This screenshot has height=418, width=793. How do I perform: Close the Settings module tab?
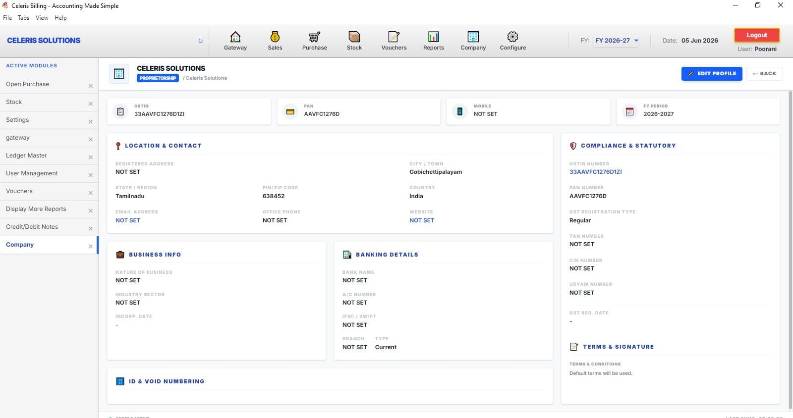(91, 121)
